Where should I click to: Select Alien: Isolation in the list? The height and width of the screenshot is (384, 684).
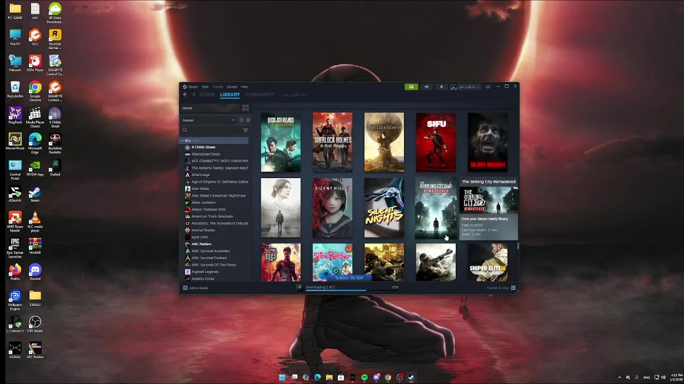pyautogui.click(x=204, y=202)
